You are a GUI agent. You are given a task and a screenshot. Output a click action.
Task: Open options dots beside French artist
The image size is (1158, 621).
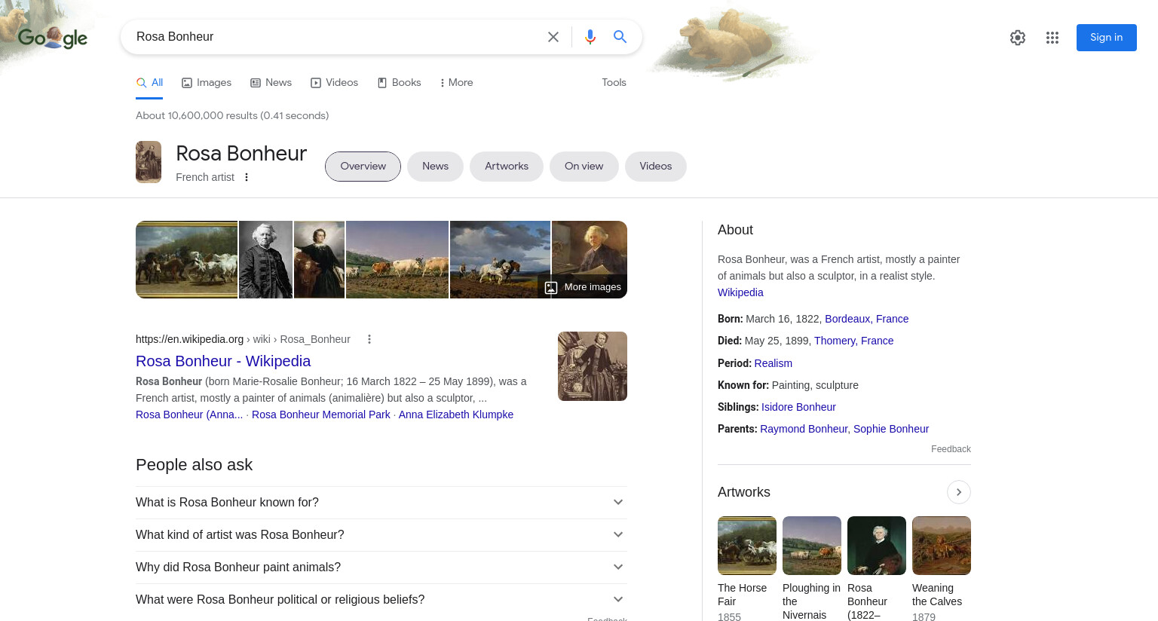247,177
